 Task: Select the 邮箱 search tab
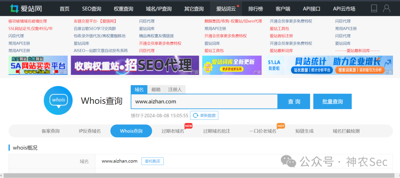(156, 90)
